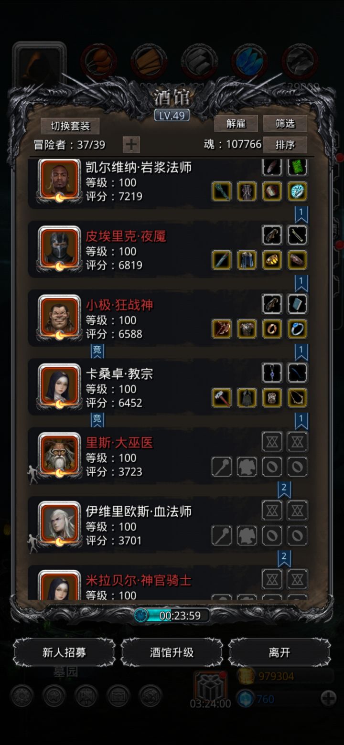Image resolution: width=344 pixels, height=745 pixels.
Task: Open the 排序 sort options
Action: [285, 144]
